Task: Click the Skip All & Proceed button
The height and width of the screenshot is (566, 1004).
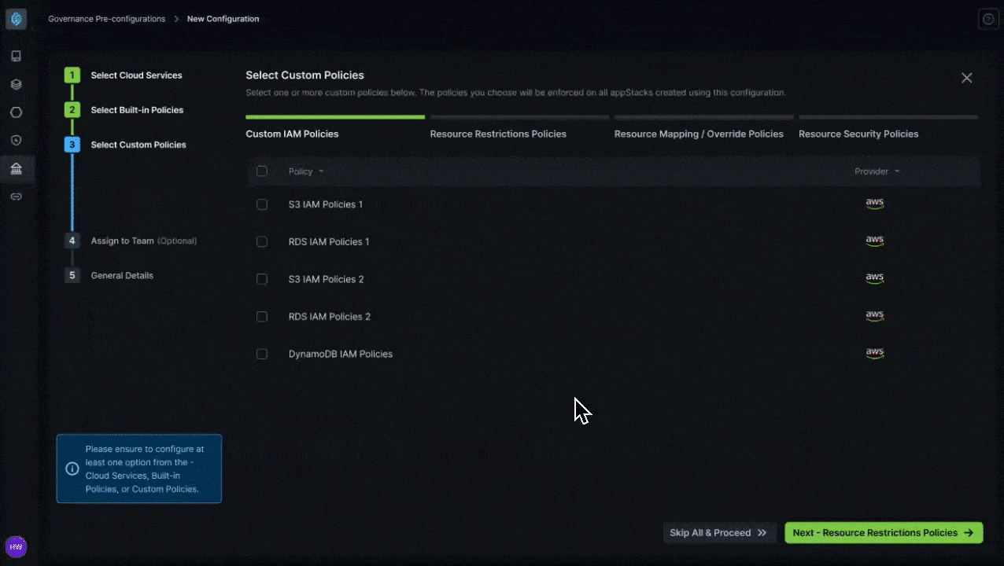Action: 718,532
